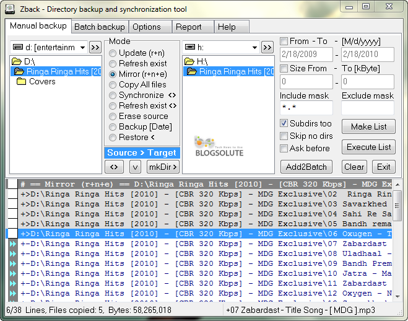Click the Exclude mask field

368,108
